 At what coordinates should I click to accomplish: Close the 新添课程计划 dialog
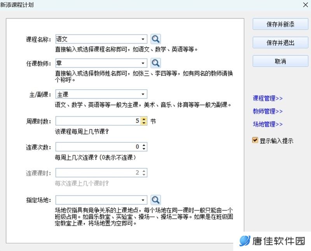306,5
